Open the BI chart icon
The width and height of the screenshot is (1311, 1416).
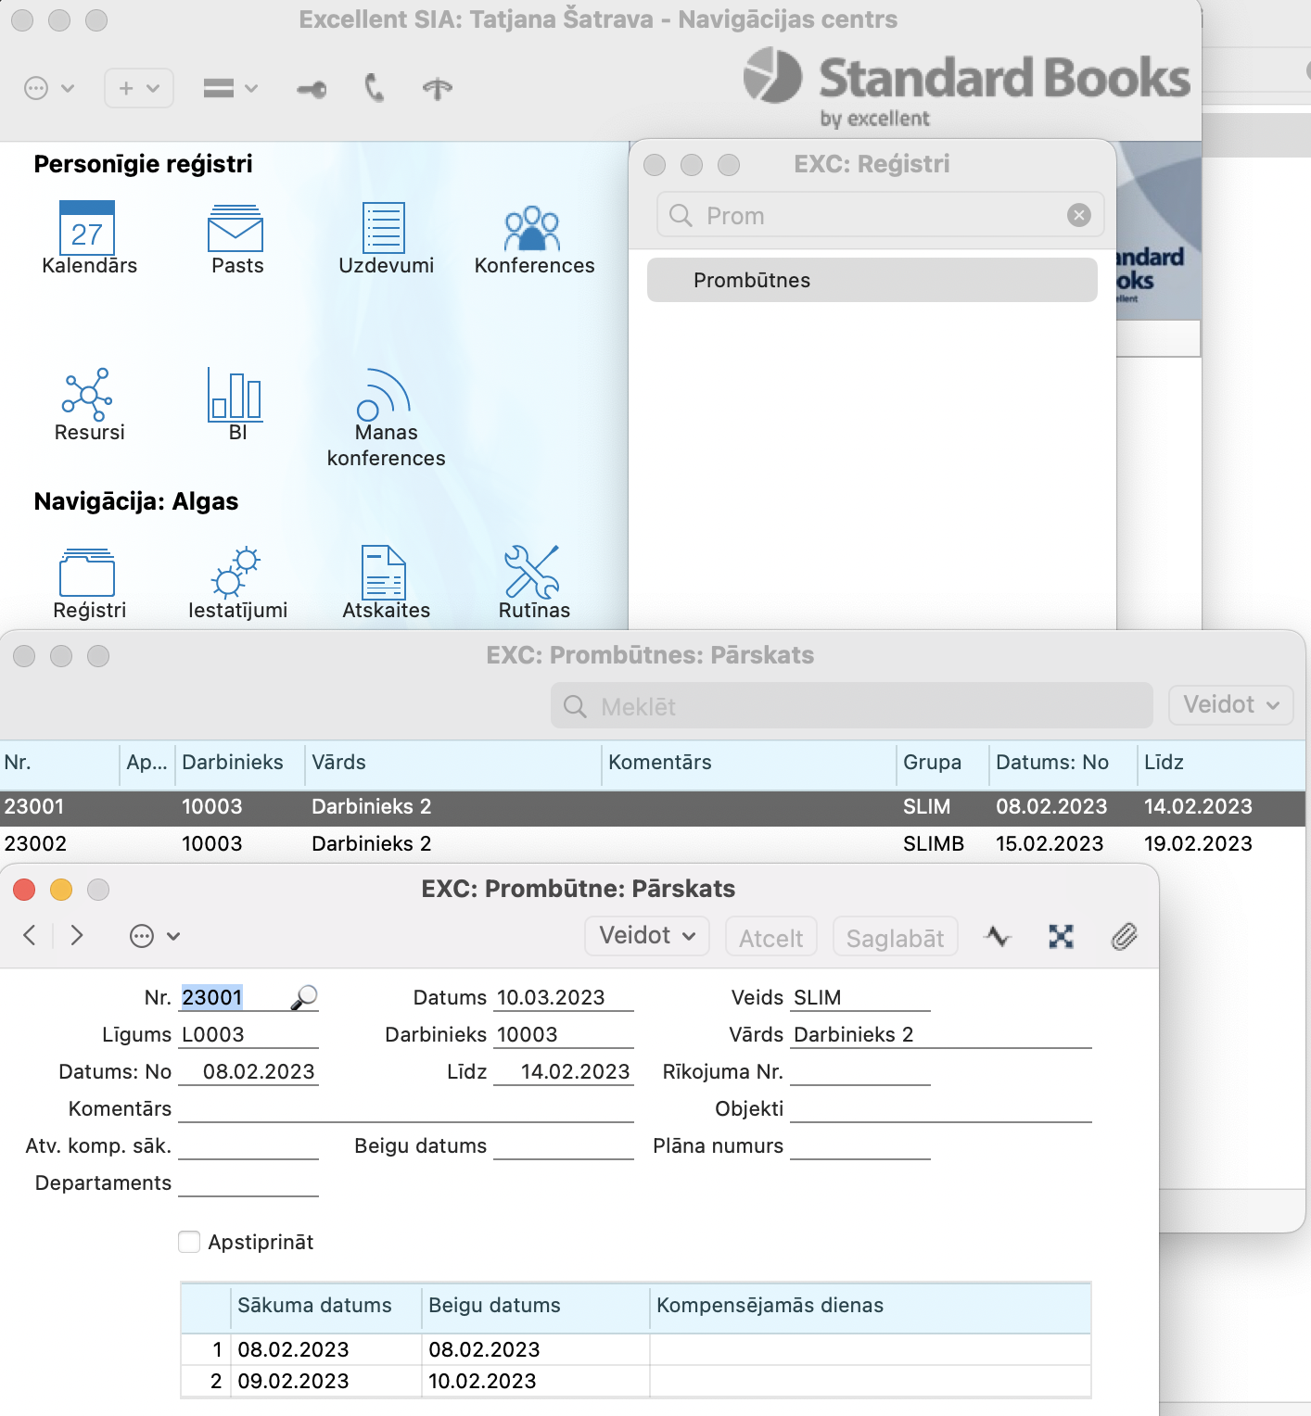[235, 393]
